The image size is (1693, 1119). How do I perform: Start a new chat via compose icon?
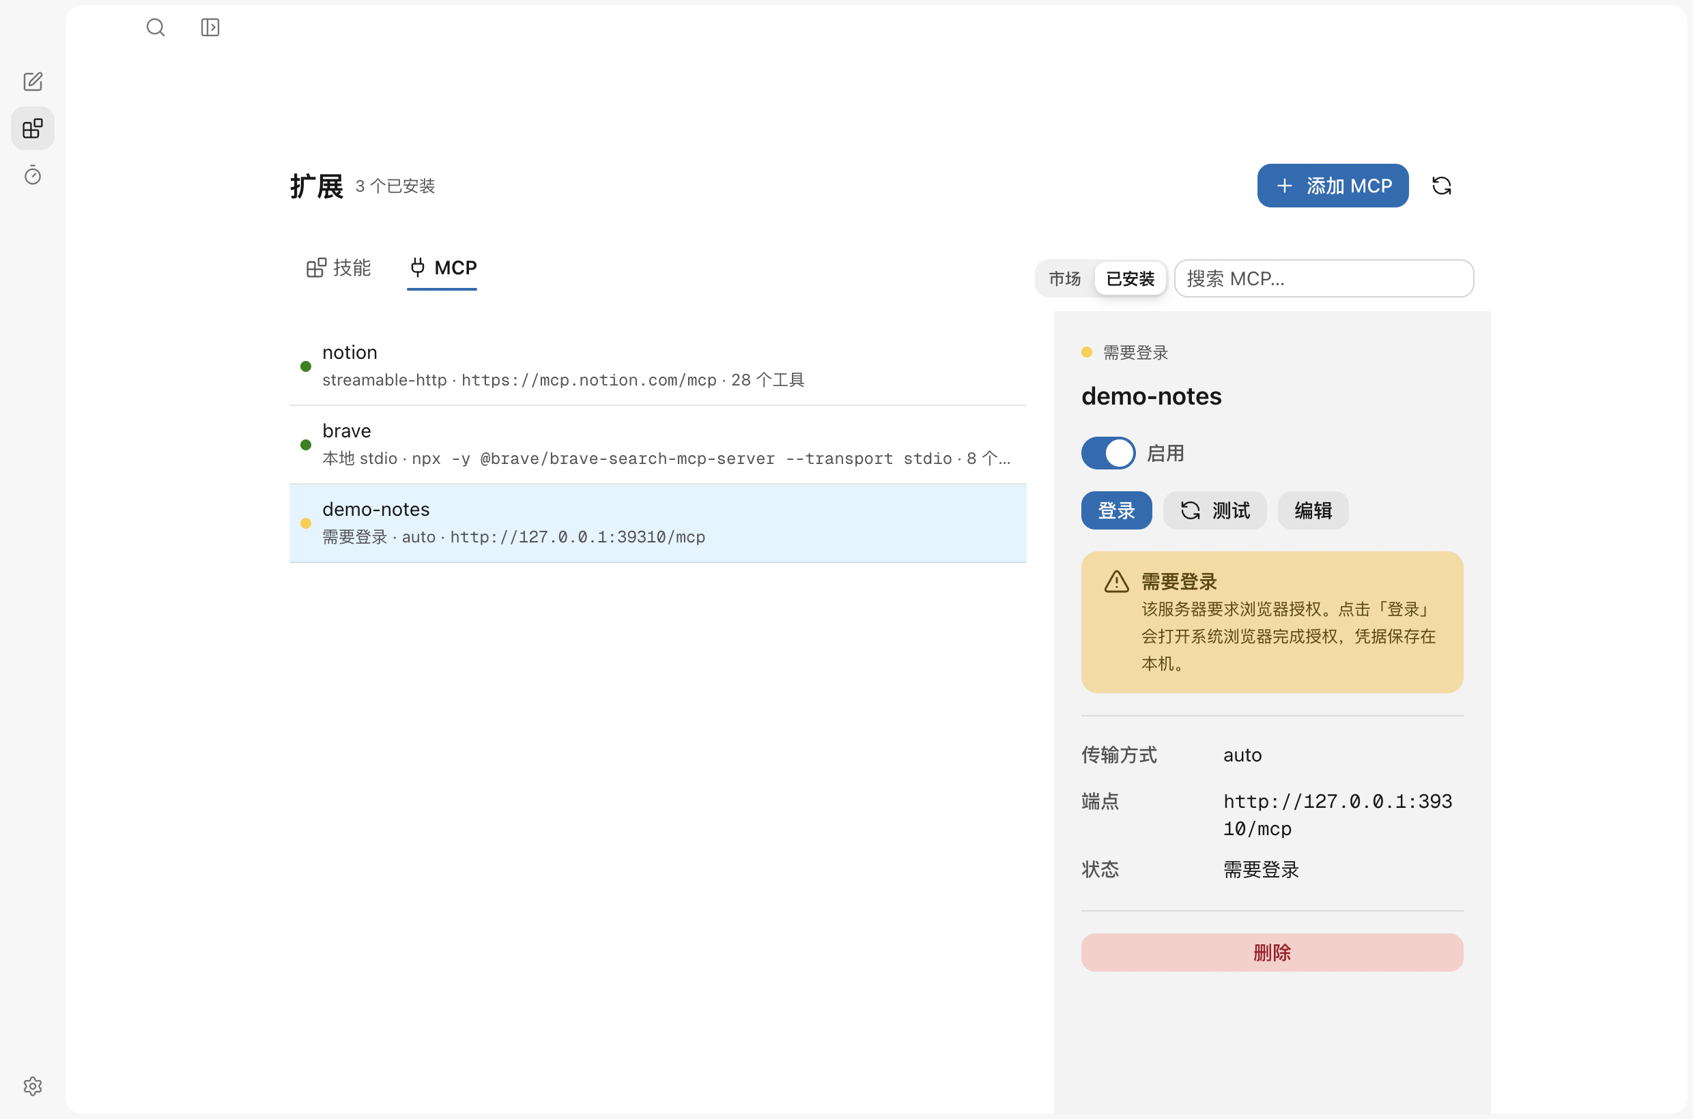pyautogui.click(x=33, y=81)
